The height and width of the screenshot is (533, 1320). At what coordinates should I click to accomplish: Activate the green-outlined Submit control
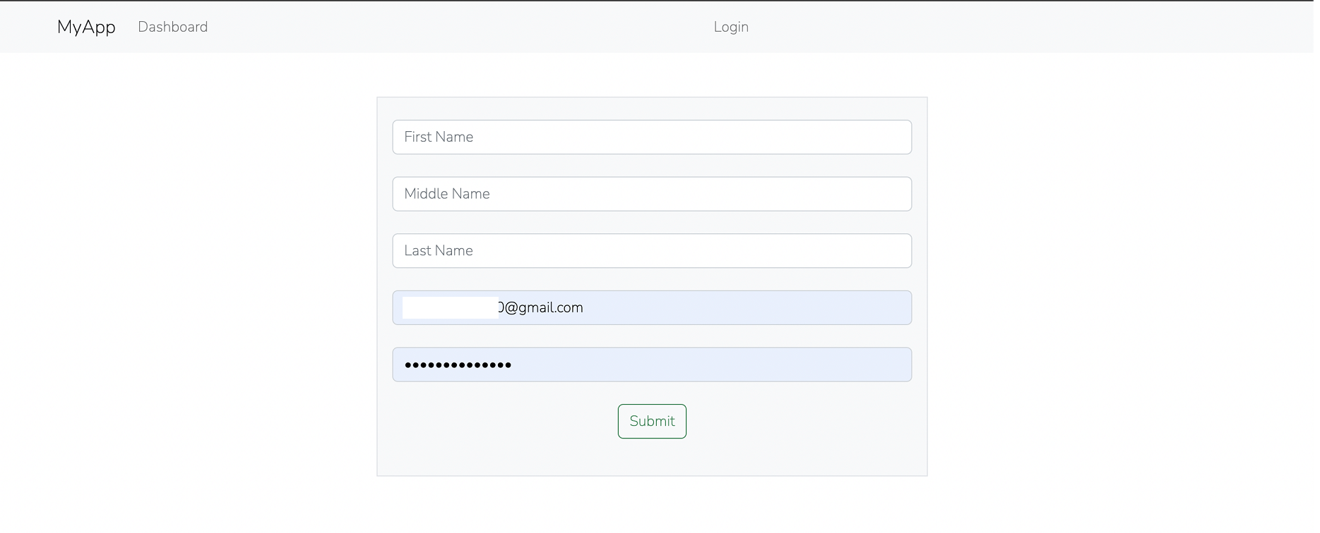[651, 421]
